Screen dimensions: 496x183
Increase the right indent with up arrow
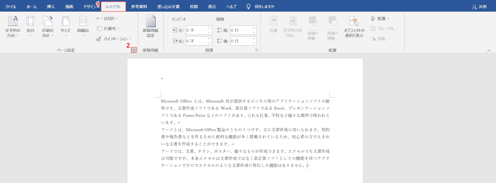point(209,39)
